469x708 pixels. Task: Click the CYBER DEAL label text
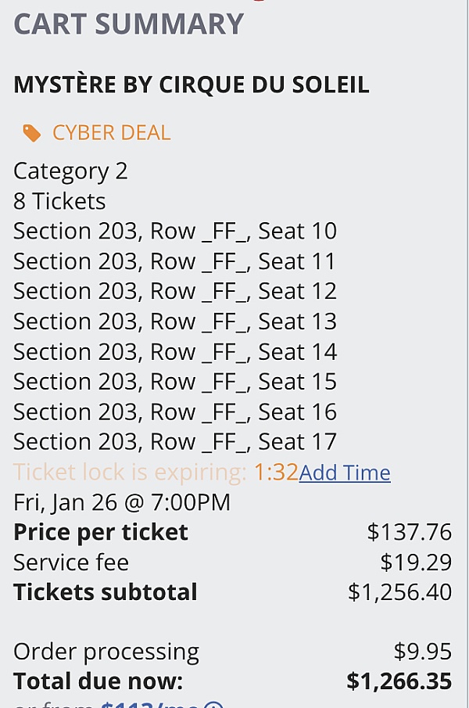tap(111, 133)
